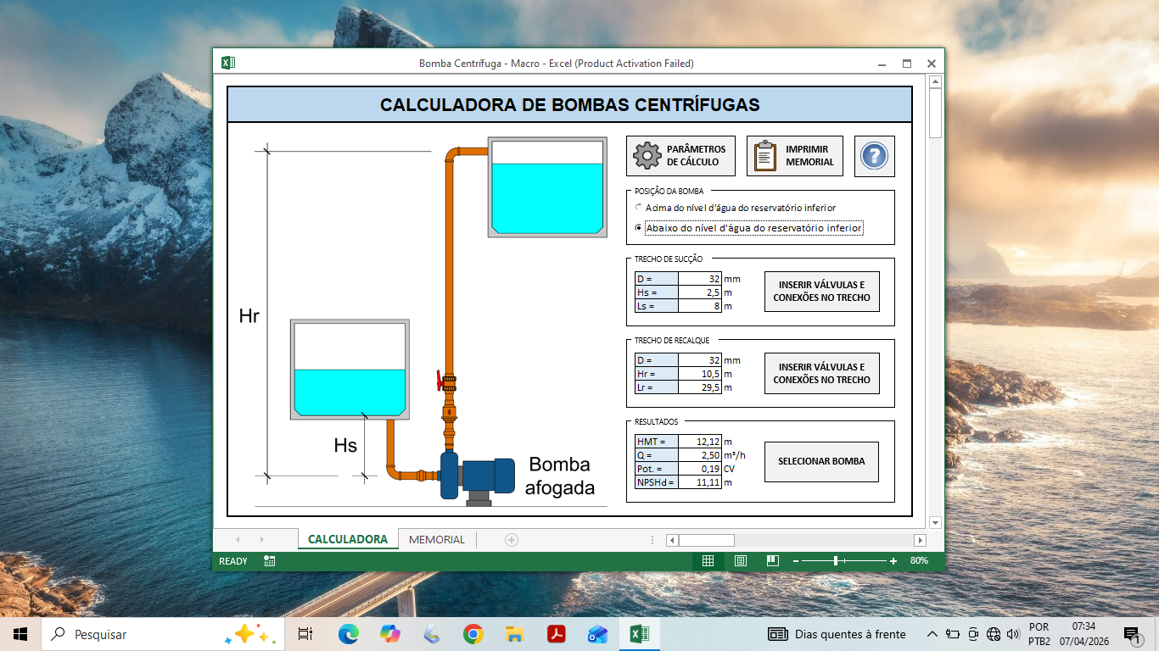The width and height of the screenshot is (1159, 651).
Task: Open the MEMORIAL sheet tab
Action: (437, 540)
